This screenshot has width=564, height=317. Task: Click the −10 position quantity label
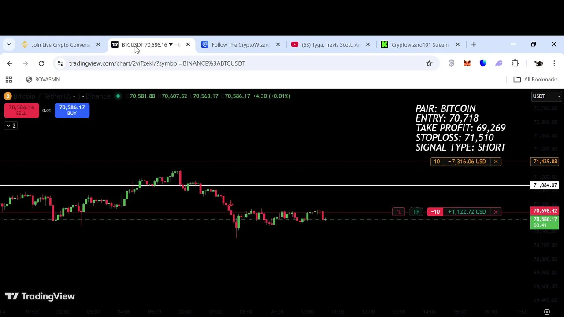435,212
